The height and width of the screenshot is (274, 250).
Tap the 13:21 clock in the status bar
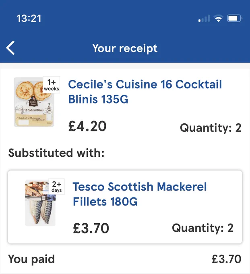pyautogui.click(x=29, y=19)
